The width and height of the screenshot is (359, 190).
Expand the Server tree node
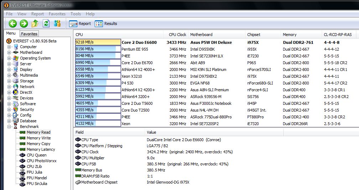coord(9,64)
